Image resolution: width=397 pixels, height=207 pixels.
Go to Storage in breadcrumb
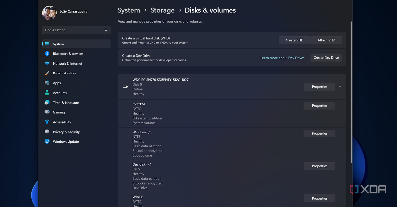pyautogui.click(x=162, y=10)
